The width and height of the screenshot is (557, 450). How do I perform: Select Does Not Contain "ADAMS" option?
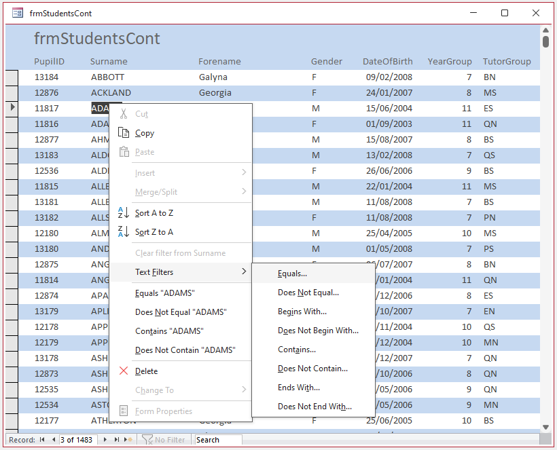(181, 350)
